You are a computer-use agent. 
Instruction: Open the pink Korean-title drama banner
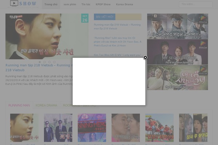point(178,78)
